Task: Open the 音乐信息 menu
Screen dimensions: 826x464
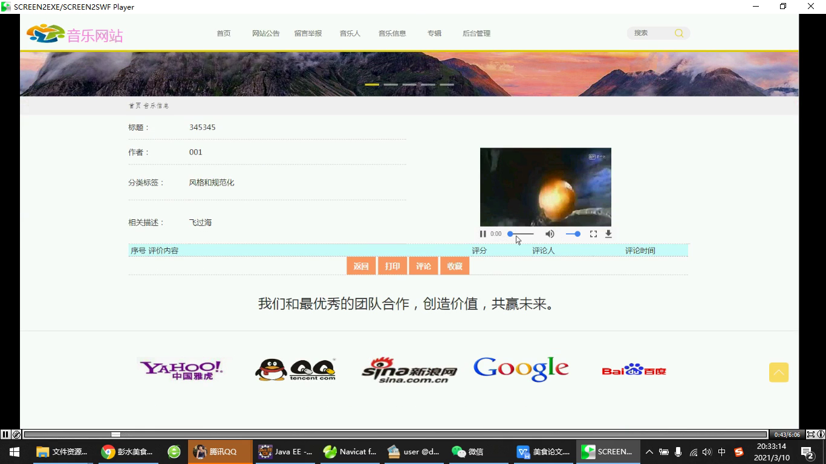Action: click(x=392, y=33)
